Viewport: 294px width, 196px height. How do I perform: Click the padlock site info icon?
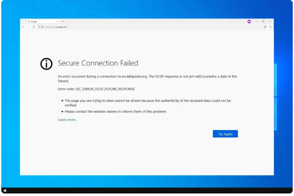[42, 27]
